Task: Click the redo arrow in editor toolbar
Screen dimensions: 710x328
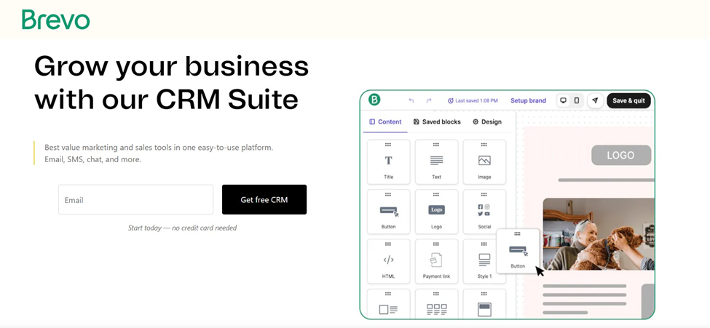Action: click(x=429, y=100)
